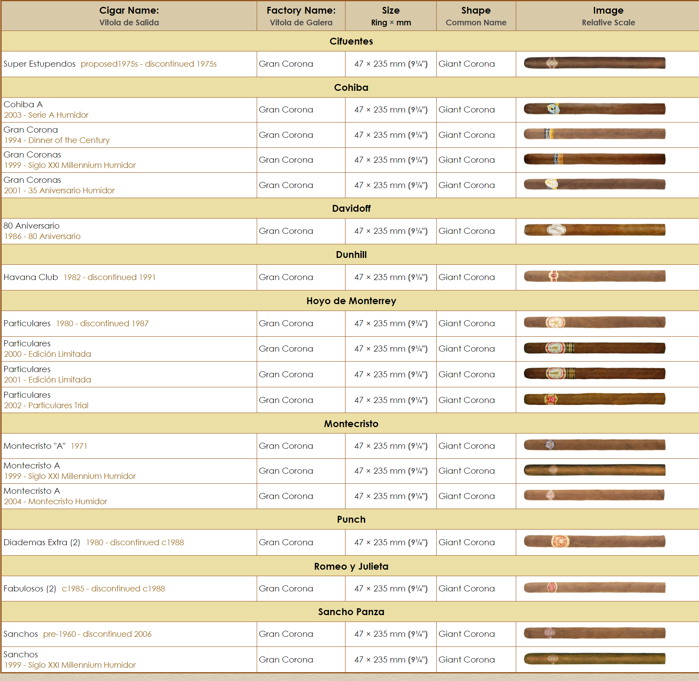Screen dimensions: 699x681
Task: Select the Montecristo brand heading
Action: click(x=351, y=424)
